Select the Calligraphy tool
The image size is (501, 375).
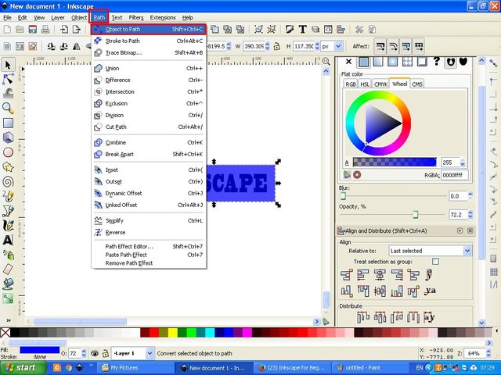[x=8, y=226]
